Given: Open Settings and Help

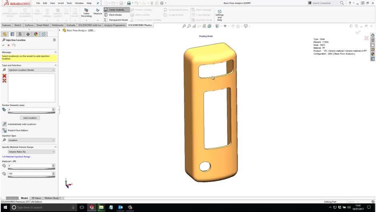Looking at the screenshot, I should point(219,15).
